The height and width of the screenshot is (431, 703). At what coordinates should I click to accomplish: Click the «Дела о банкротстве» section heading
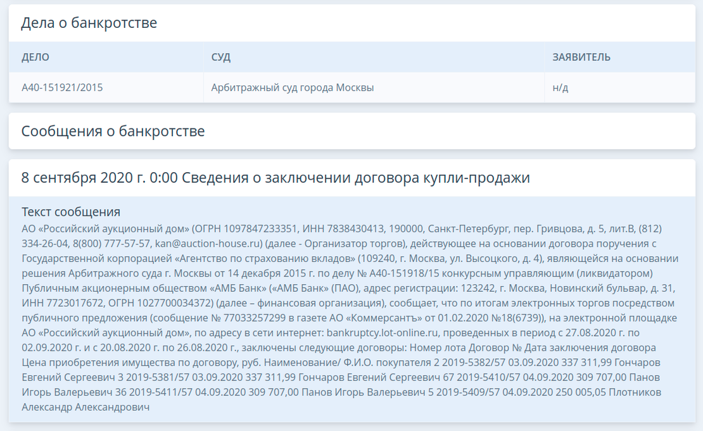[x=89, y=23]
